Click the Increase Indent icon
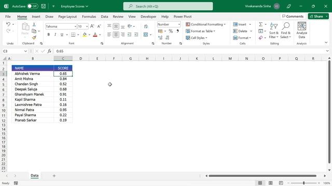The image size is (332, 186). tap(136, 35)
